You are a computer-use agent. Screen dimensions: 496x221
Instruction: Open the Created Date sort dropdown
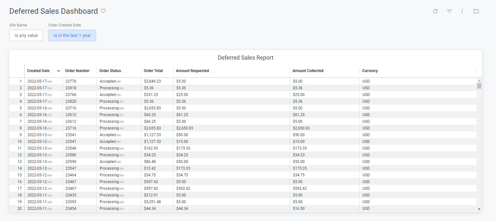pos(58,70)
